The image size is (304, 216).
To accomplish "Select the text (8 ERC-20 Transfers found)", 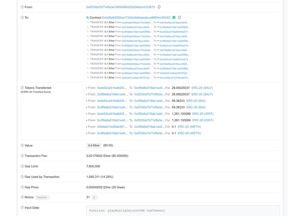I will click(36, 92).
